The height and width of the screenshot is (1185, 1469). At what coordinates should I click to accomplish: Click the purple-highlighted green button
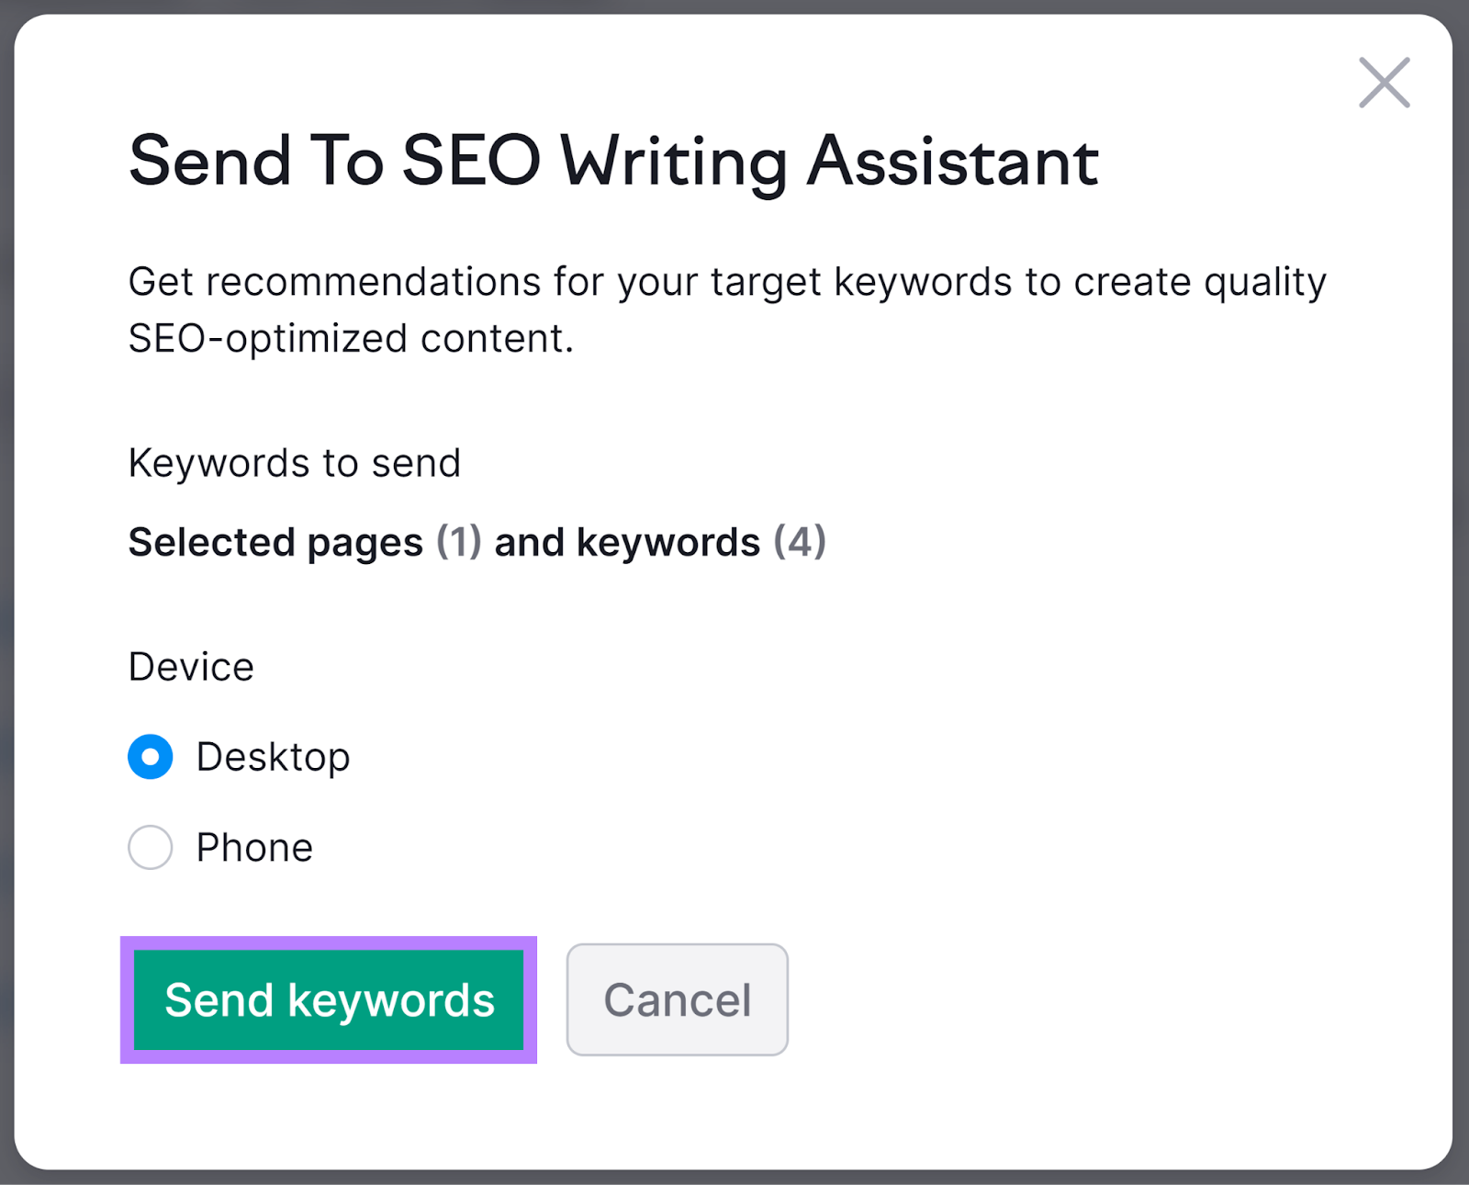tap(328, 1000)
